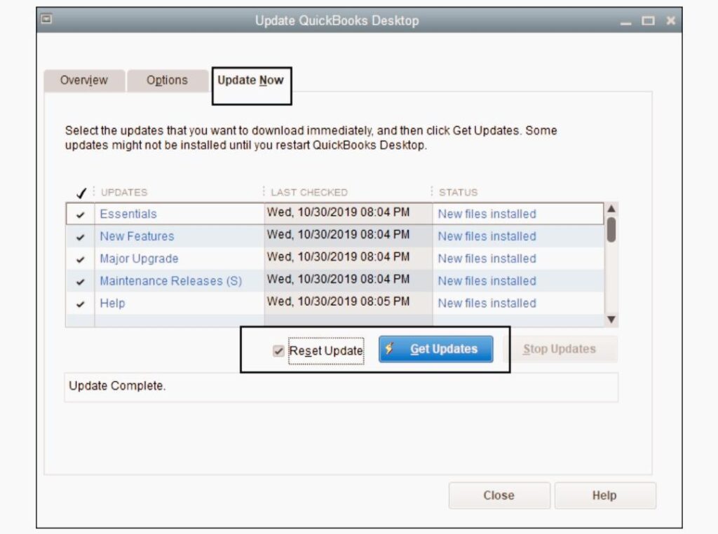Maximize the Update QuickBooks Desktop window

[647, 20]
